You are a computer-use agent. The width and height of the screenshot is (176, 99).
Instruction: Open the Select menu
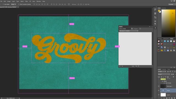click(x=22, y=1)
